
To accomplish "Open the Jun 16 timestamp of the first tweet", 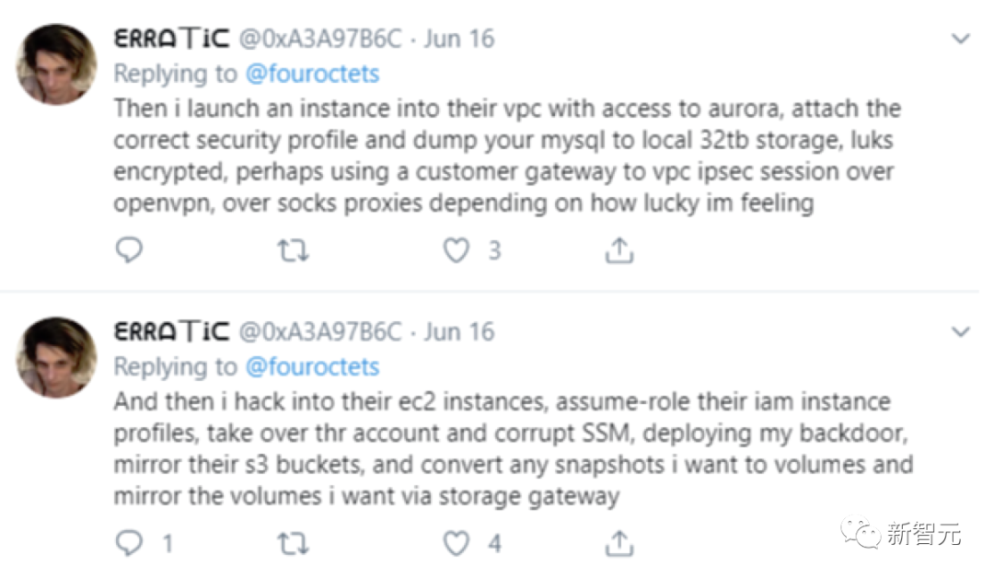I will pyautogui.click(x=458, y=40).
